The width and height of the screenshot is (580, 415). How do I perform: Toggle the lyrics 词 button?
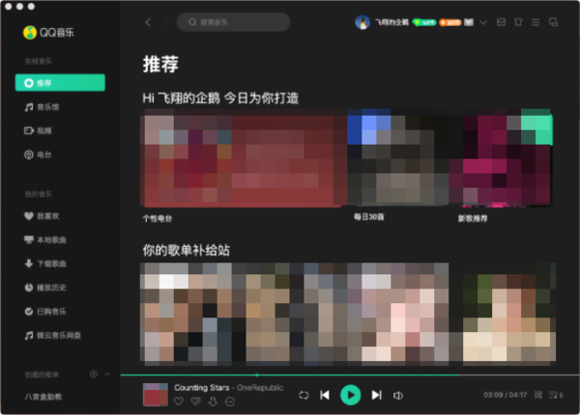click(538, 395)
